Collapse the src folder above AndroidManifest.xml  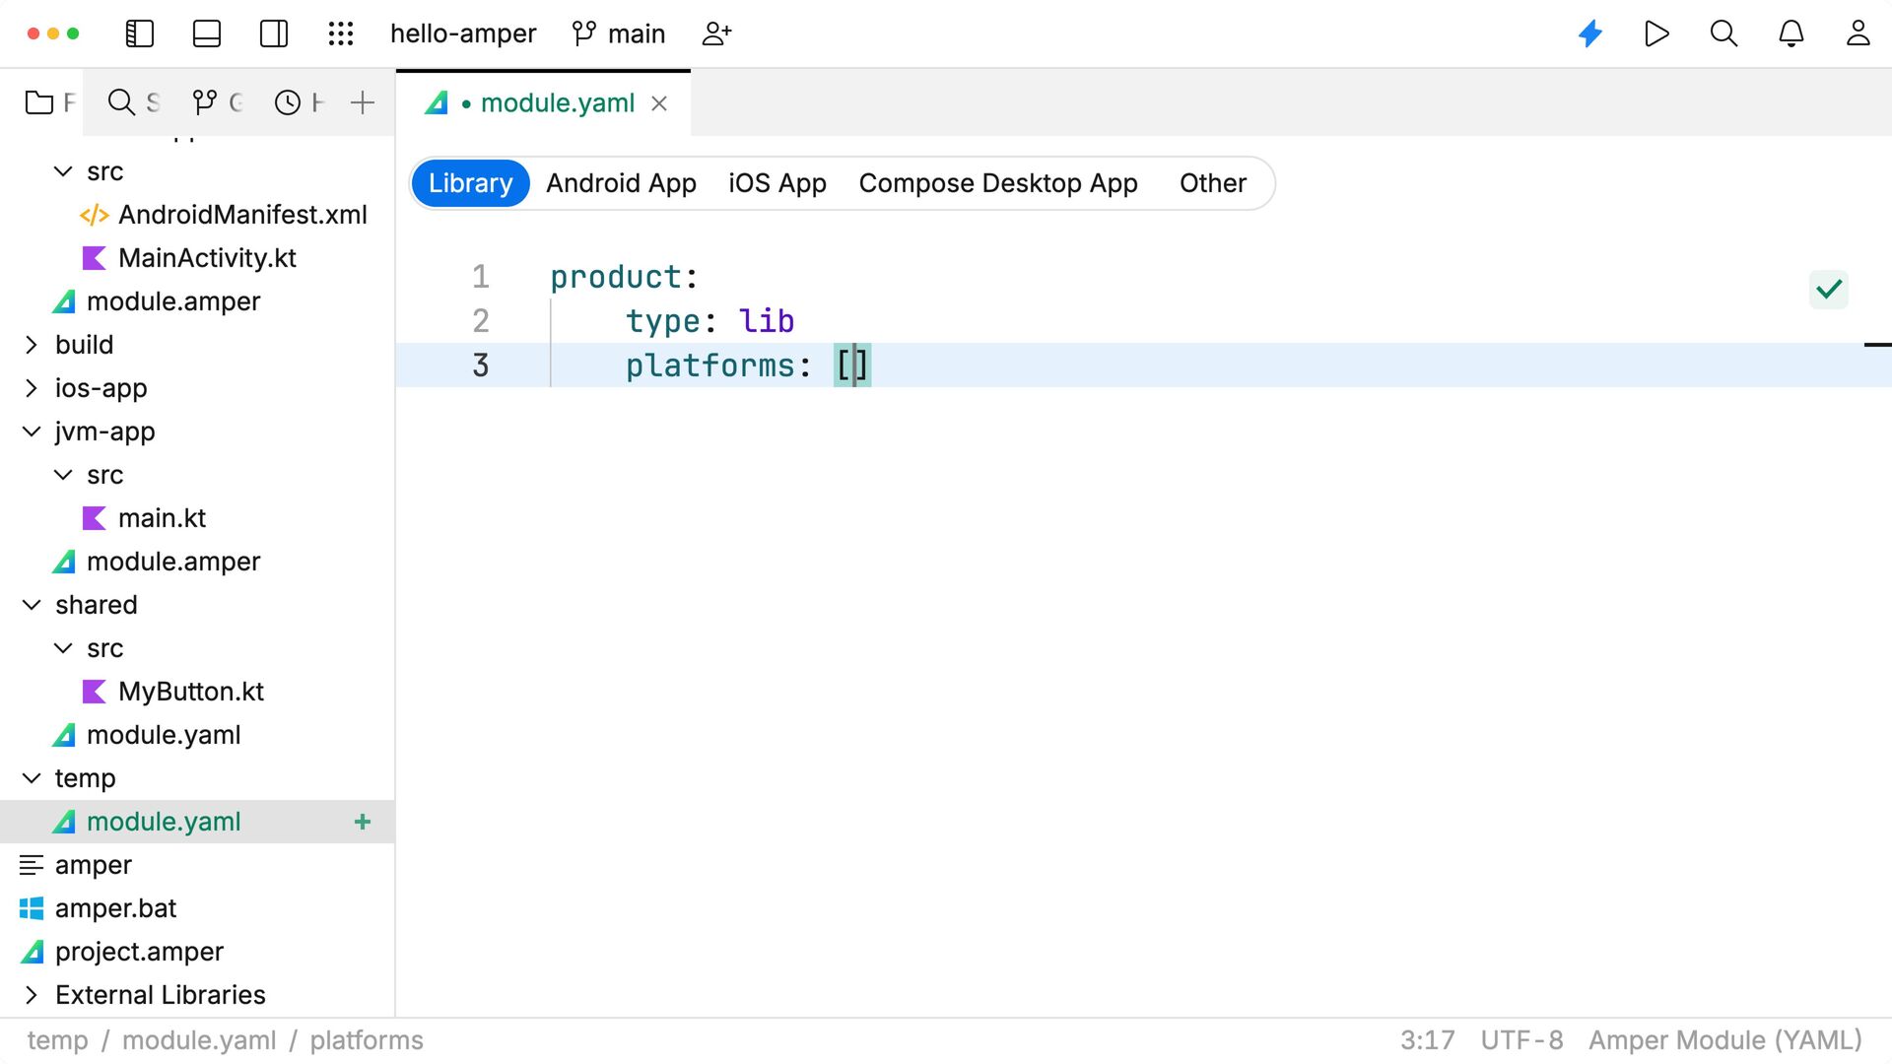(63, 171)
